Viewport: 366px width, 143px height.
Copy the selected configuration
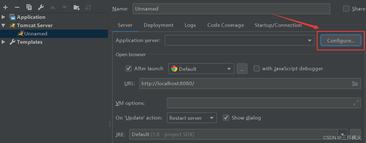[29, 7]
